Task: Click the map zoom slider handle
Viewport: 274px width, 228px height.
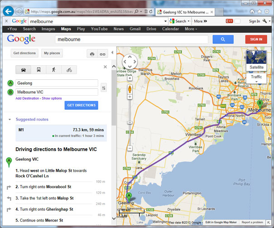Action: click(130, 122)
